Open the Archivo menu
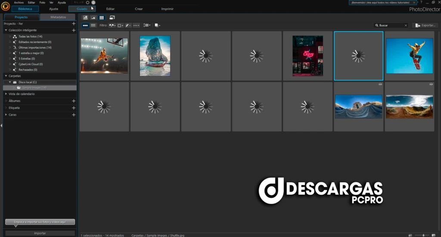441x237 pixels. point(19,3)
